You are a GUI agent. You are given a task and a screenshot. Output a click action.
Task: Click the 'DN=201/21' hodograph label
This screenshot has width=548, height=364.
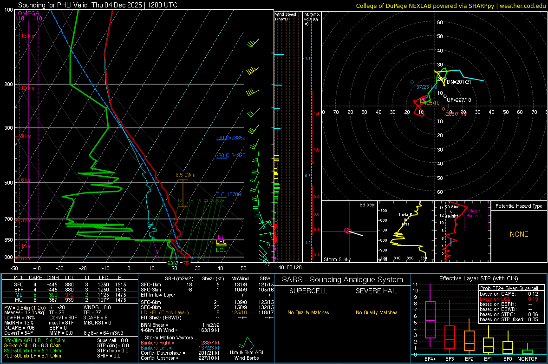[459, 82]
